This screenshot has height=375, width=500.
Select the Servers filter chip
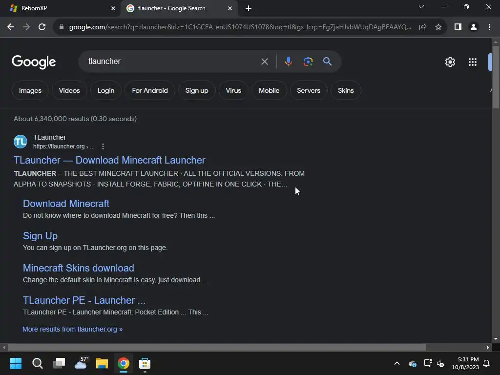tap(309, 90)
